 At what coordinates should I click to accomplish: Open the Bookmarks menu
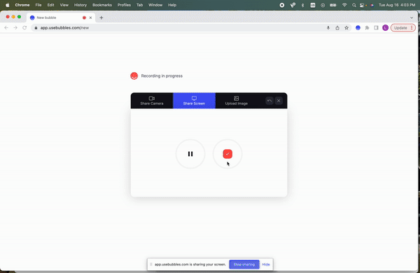pyautogui.click(x=102, y=5)
